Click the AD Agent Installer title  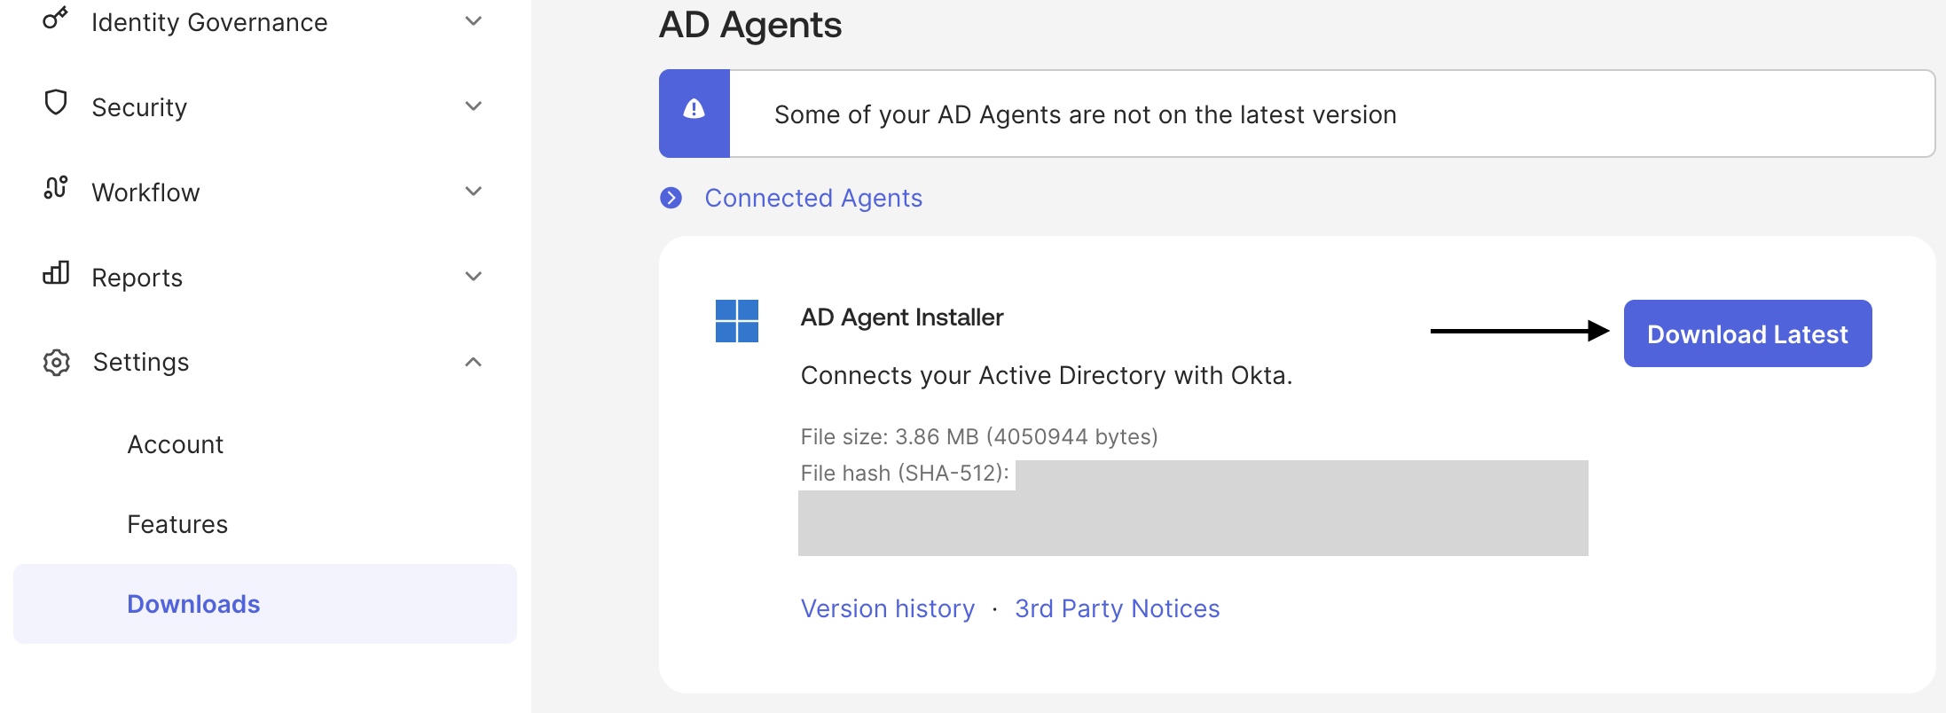[902, 317]
